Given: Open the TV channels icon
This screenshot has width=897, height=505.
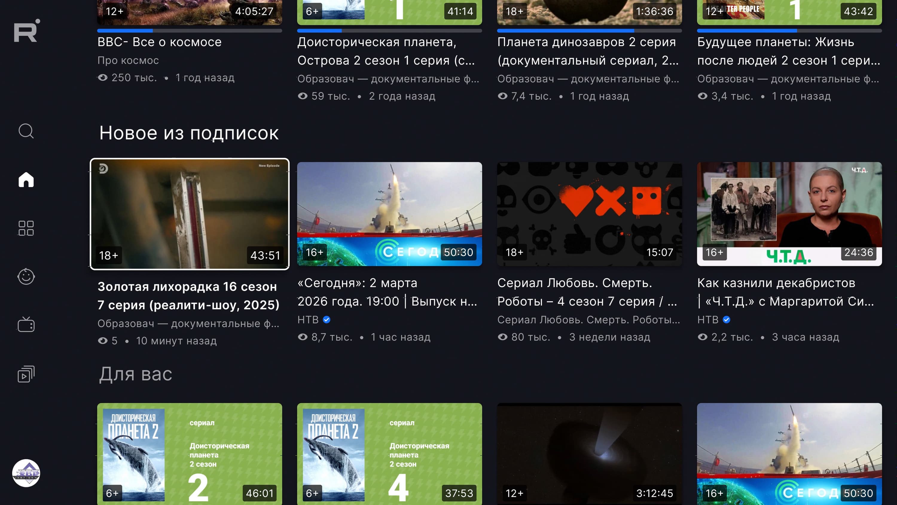Looking at the screenshot, I should [x=26, y=325].
